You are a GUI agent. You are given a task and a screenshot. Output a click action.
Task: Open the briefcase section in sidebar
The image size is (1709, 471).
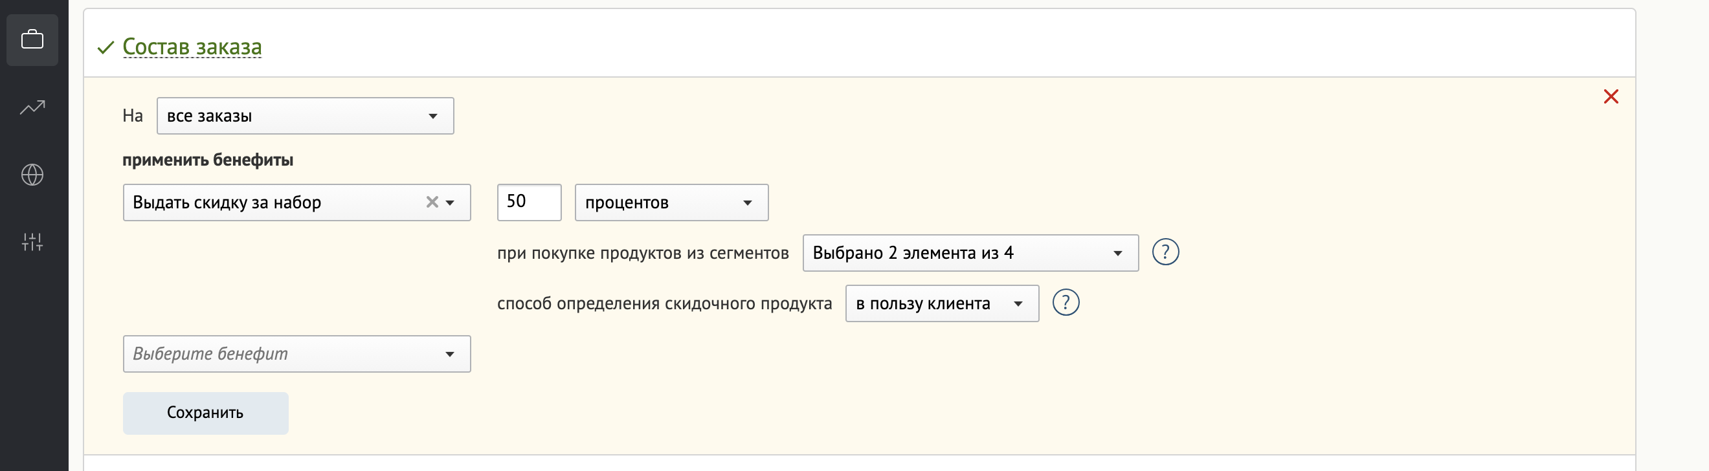pyautogui.click(x=32, y=40)
